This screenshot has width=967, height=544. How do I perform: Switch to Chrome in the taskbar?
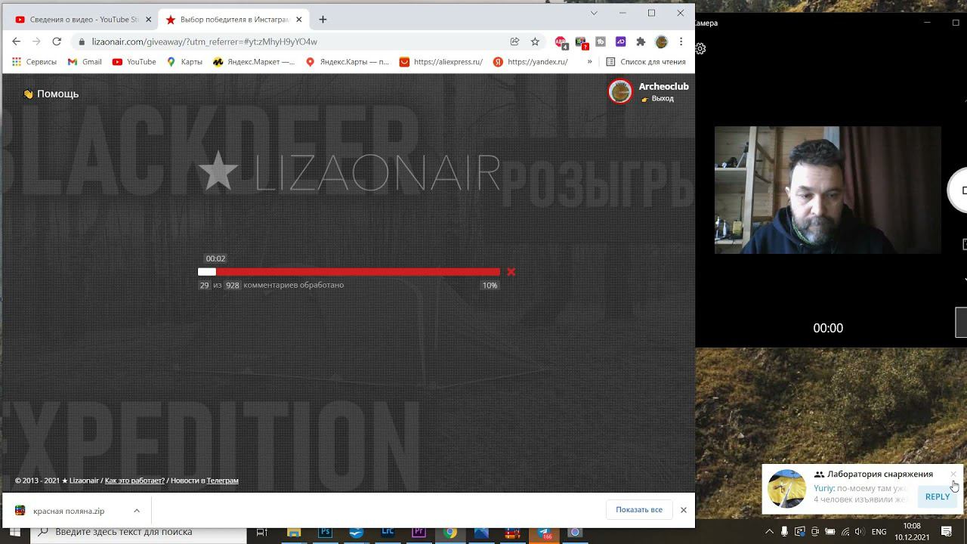point(450,532)
